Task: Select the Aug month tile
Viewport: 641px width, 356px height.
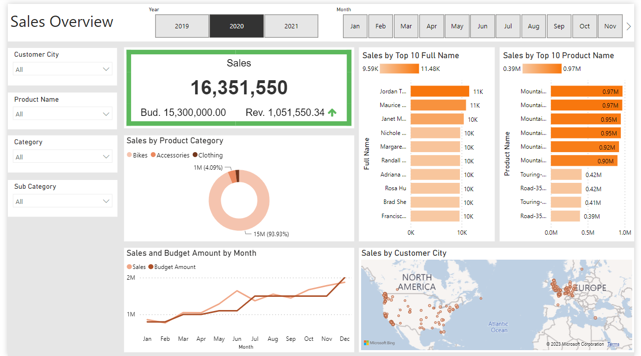Action: pos(534,26)
